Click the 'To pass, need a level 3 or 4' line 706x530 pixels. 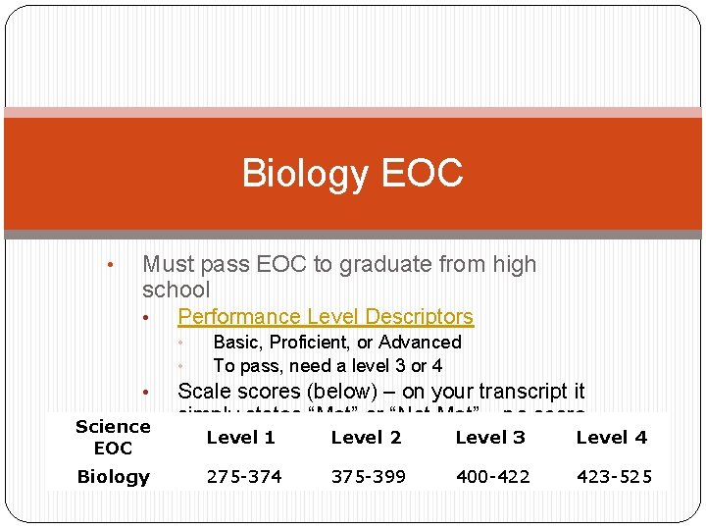[328, 365]
